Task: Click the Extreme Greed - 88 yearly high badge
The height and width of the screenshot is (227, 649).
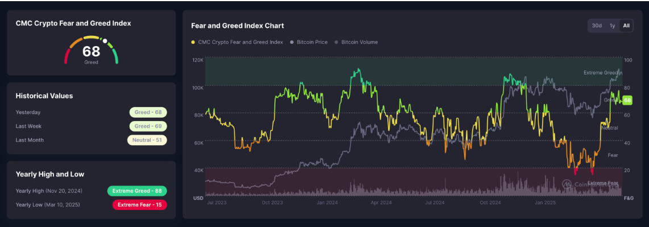Action: pos(137,191)
